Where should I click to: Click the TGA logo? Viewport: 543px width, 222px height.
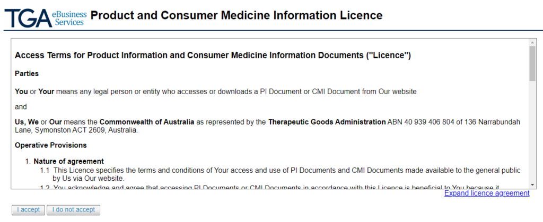[x=27, y=18]
